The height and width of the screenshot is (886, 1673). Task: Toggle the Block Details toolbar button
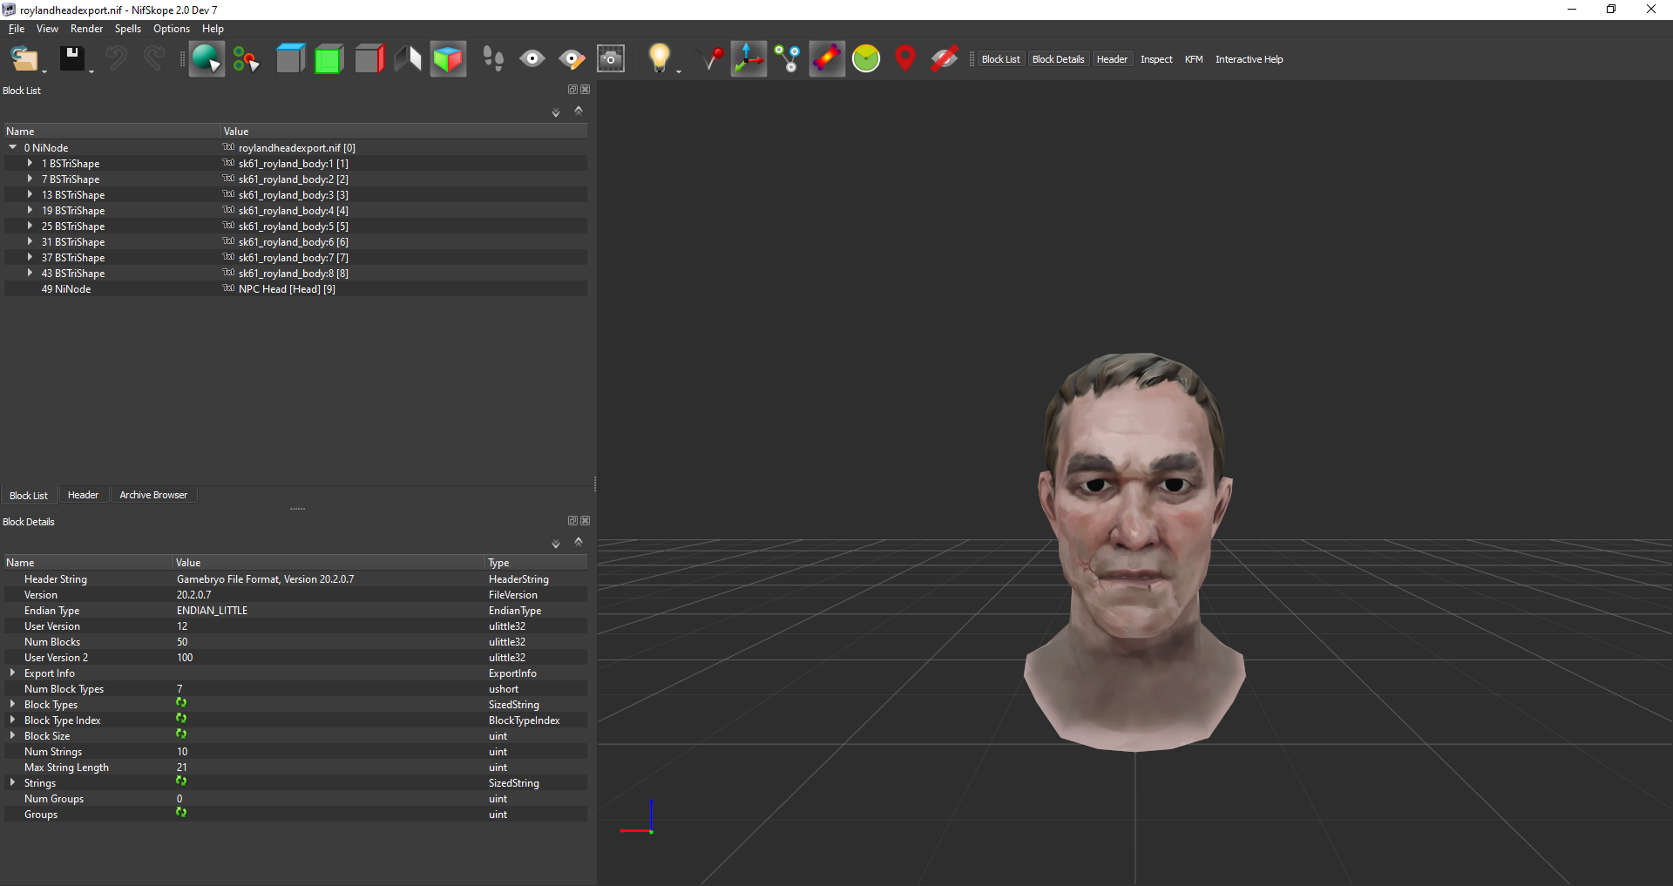1058,59
